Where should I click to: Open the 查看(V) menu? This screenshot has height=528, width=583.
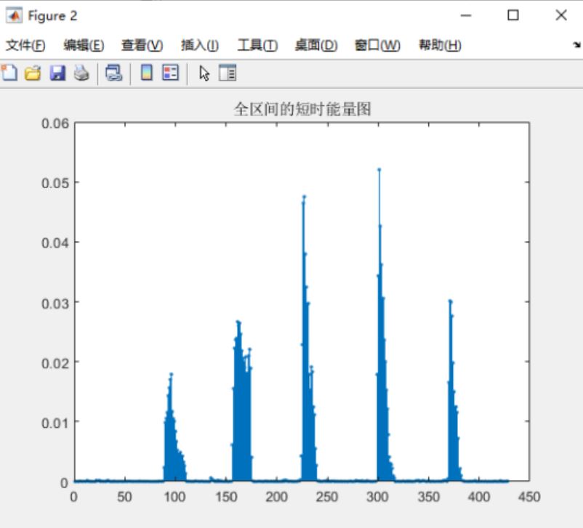coord(142,45)
